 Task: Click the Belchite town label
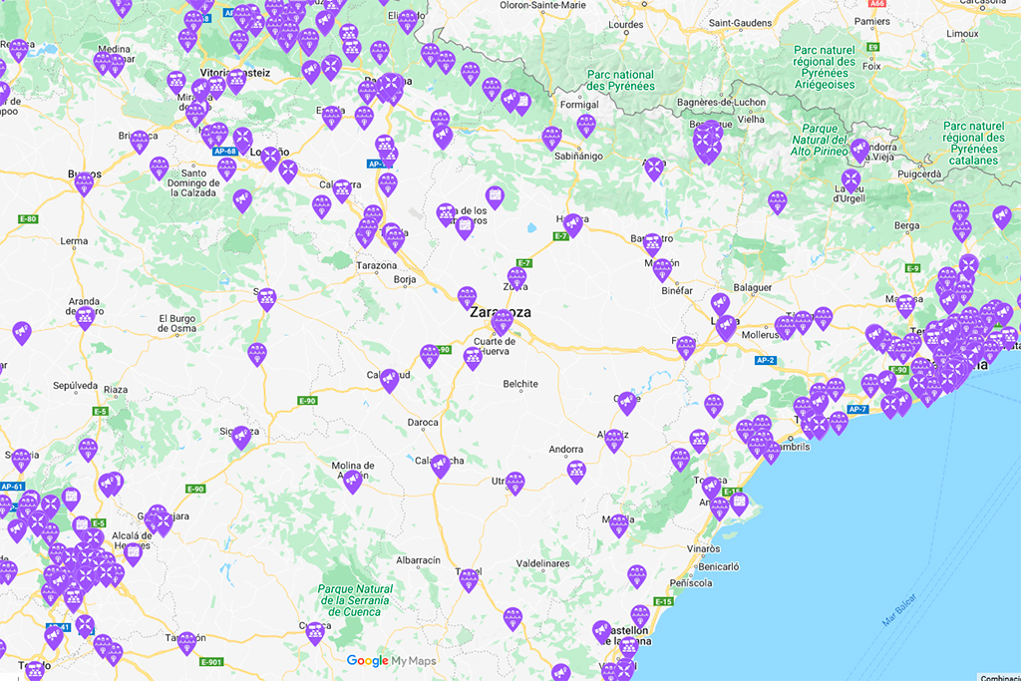tap(520, 384)
